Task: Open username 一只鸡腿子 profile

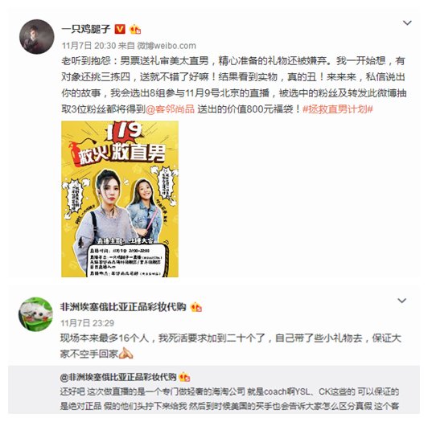Action: pos(86,29)
